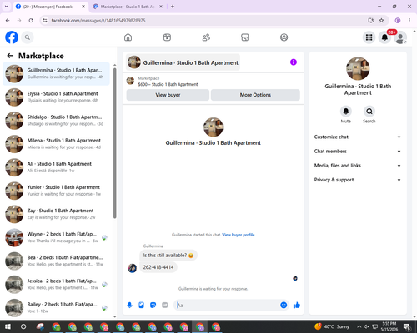The image size is (417, 333).
Task: Open Shidalgo - Studio 1 Bath chat
Action: coord(56,121)
